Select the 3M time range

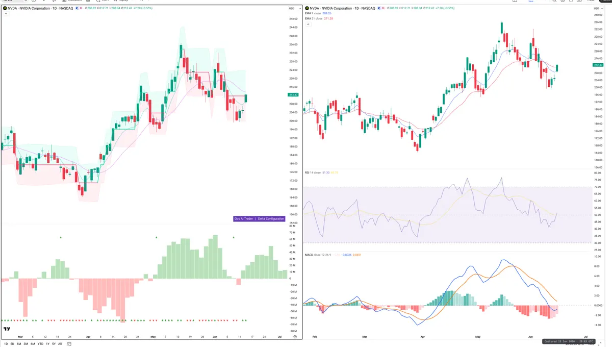[25, 344]
